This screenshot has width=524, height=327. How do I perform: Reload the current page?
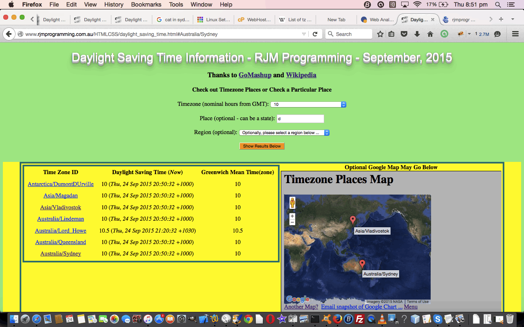point(315,34)
